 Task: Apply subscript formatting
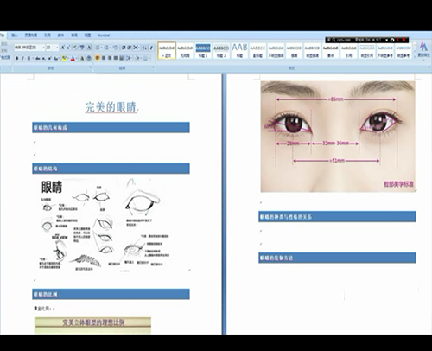tap(43, 58)
